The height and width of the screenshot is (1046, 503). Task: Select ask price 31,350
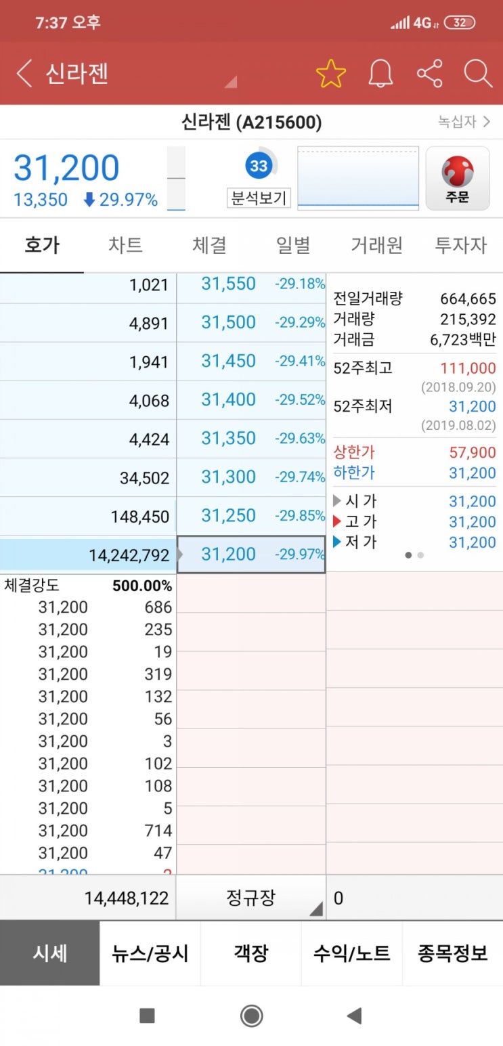[251, 439]
